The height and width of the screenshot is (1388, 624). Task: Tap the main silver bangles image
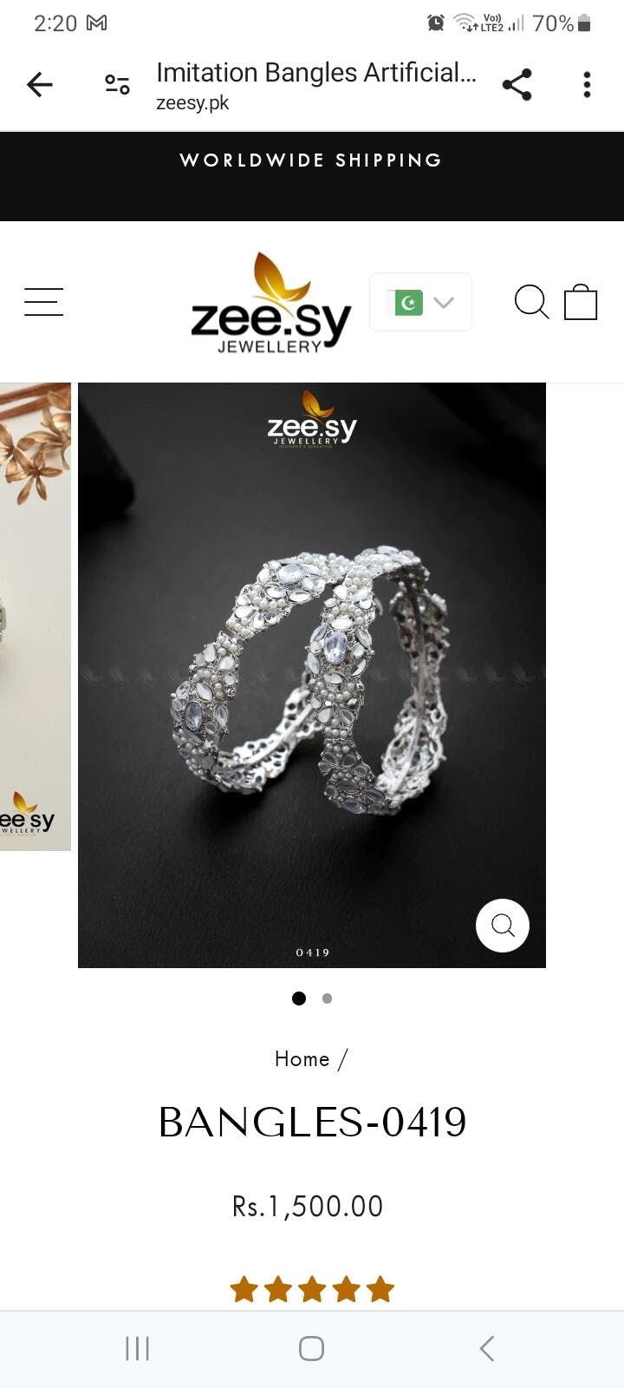click(x=312, y=675)
